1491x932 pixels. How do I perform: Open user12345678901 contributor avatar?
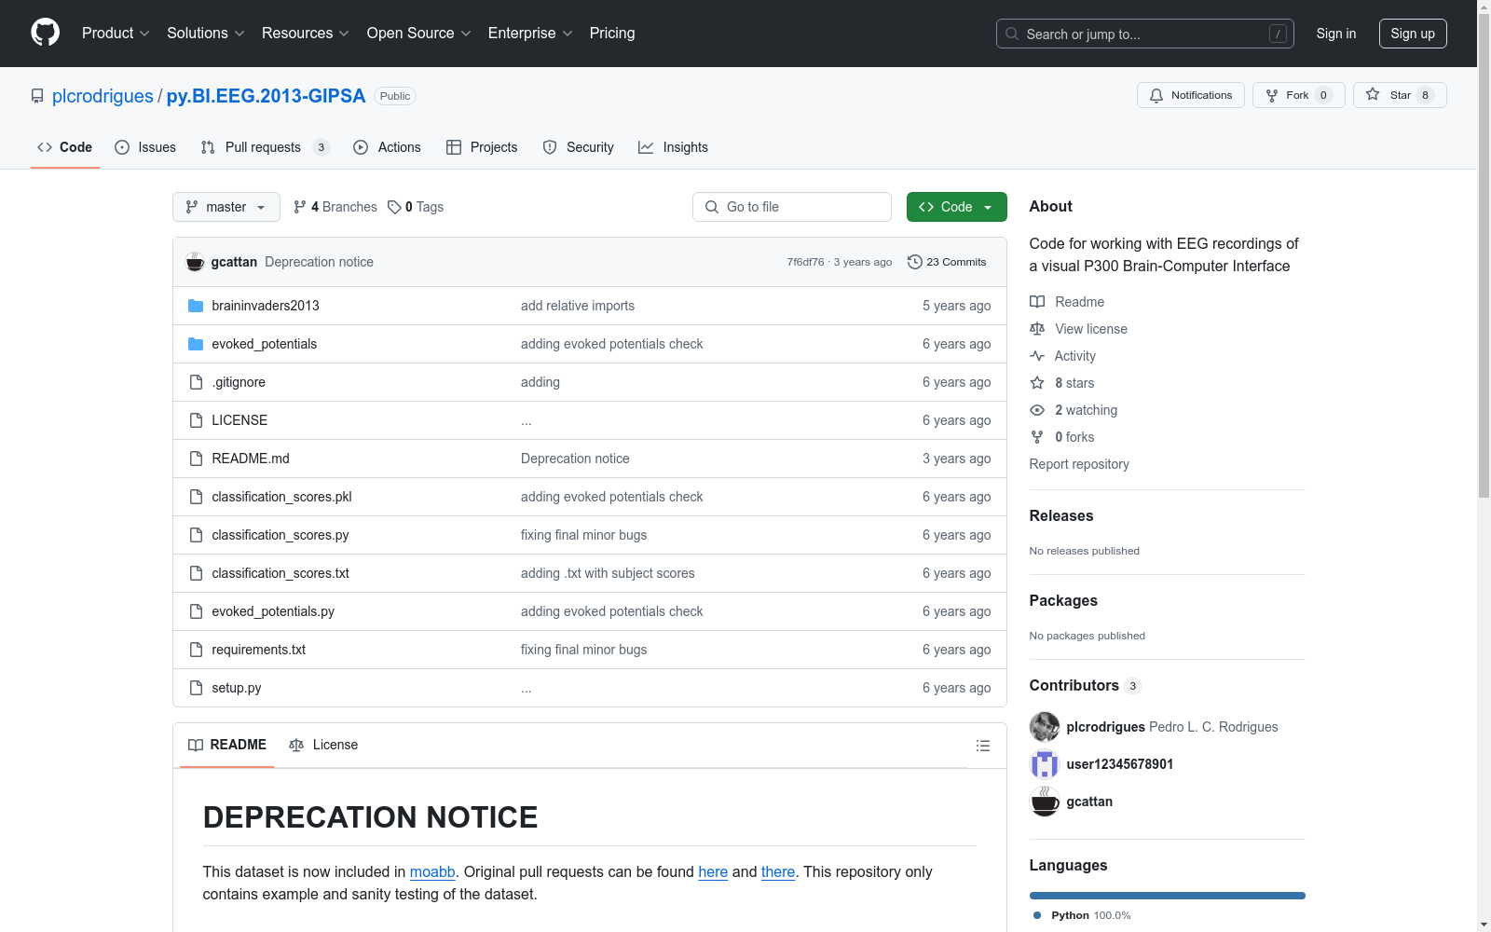click(1045, 764)
